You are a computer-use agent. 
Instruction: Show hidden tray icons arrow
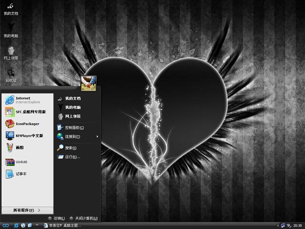tap(278, 226)
